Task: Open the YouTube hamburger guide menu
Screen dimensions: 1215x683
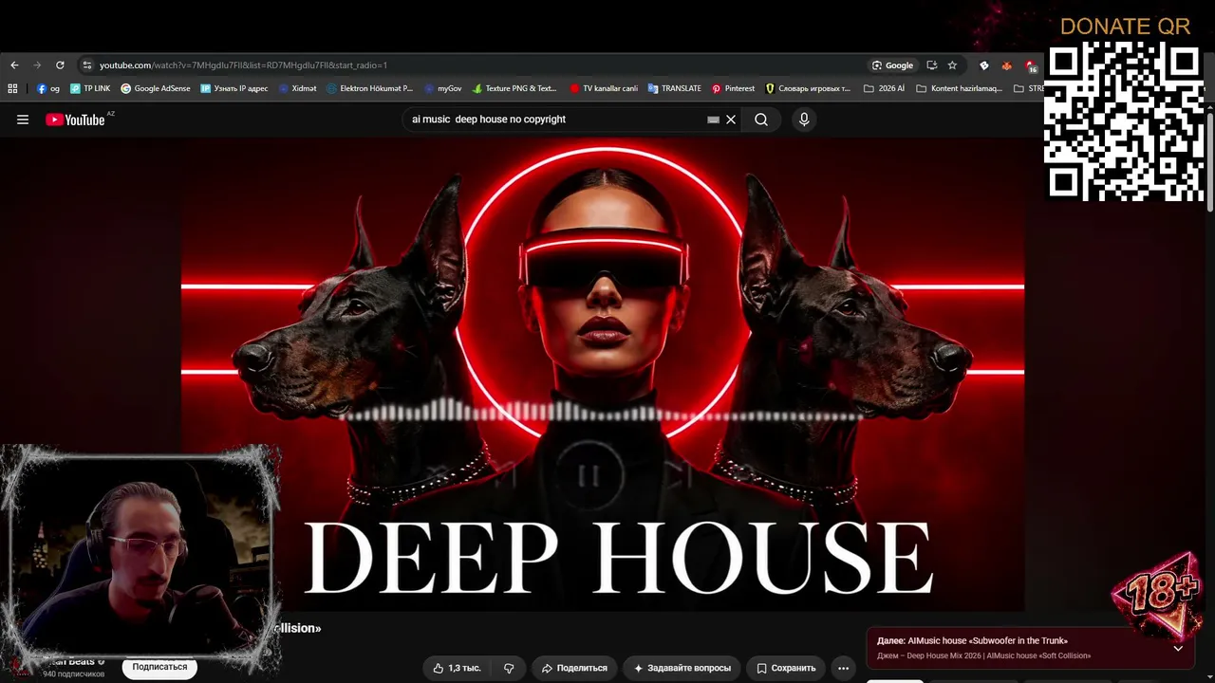Action: point(23,120)
